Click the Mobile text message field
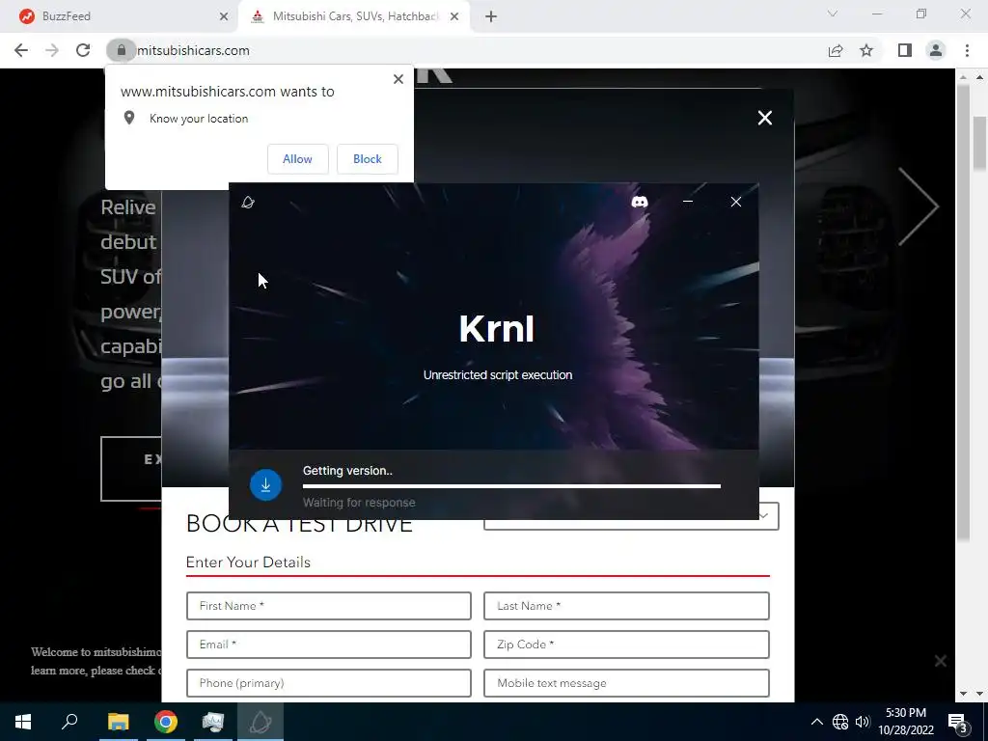 pyautogui.click(x=626, y=683)
